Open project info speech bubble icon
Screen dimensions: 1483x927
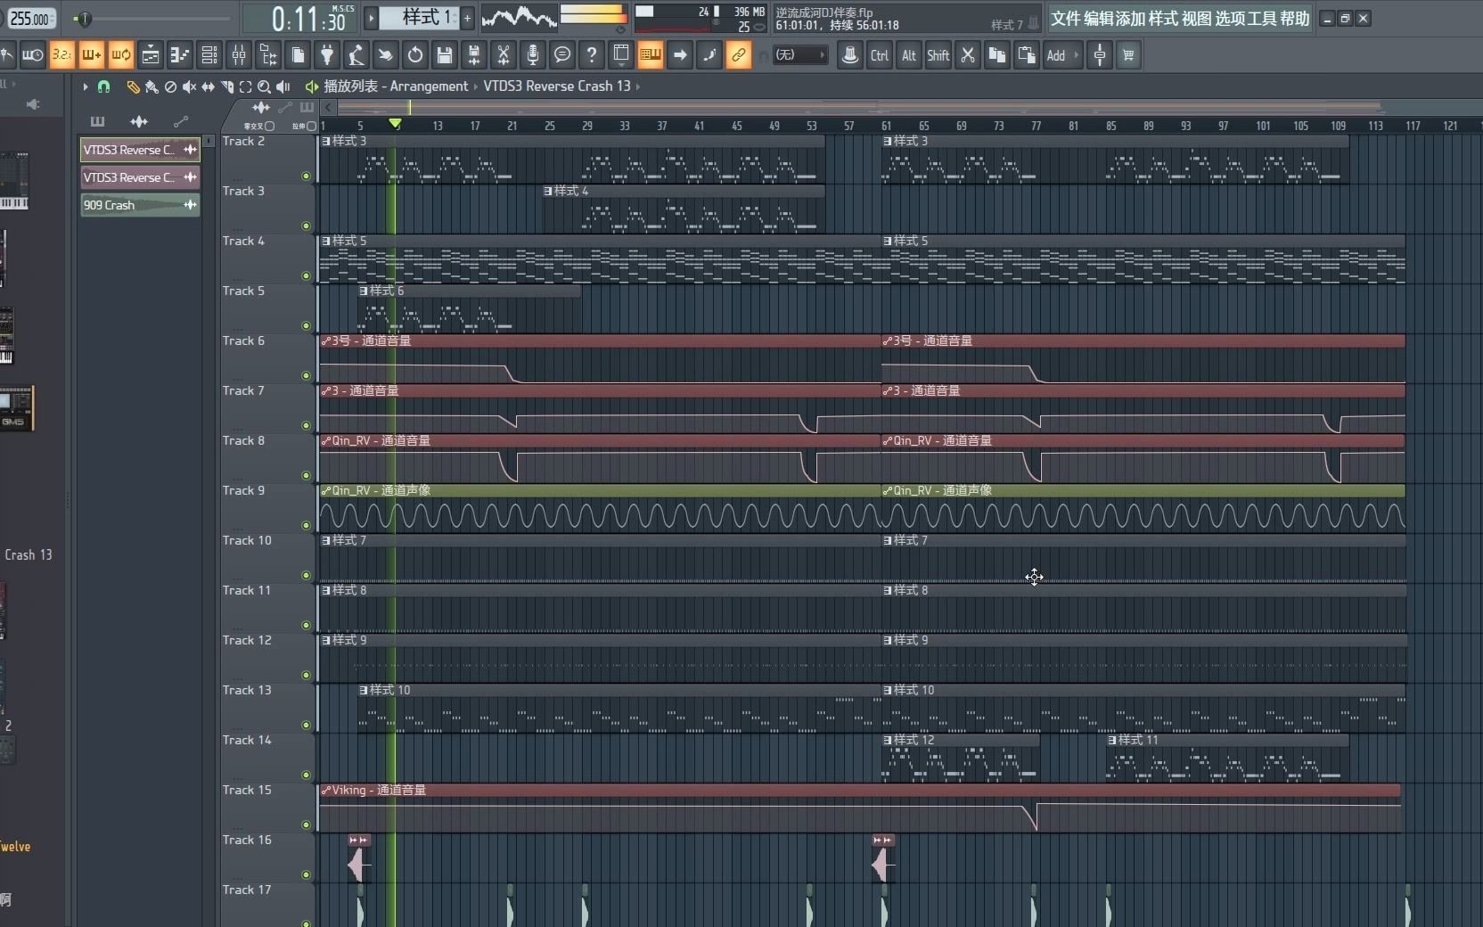click(562, 55)
